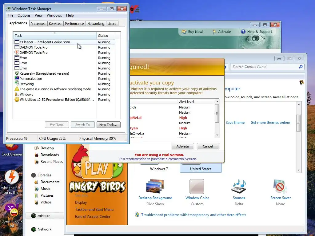Switch to the Networking tab
Image resolution: width=315 pixels, height=236 pixels.
pos(96,24)
